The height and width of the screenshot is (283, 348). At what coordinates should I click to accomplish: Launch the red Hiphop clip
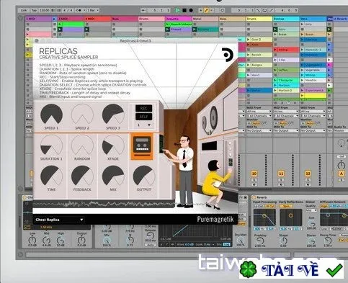pos(286,50)
